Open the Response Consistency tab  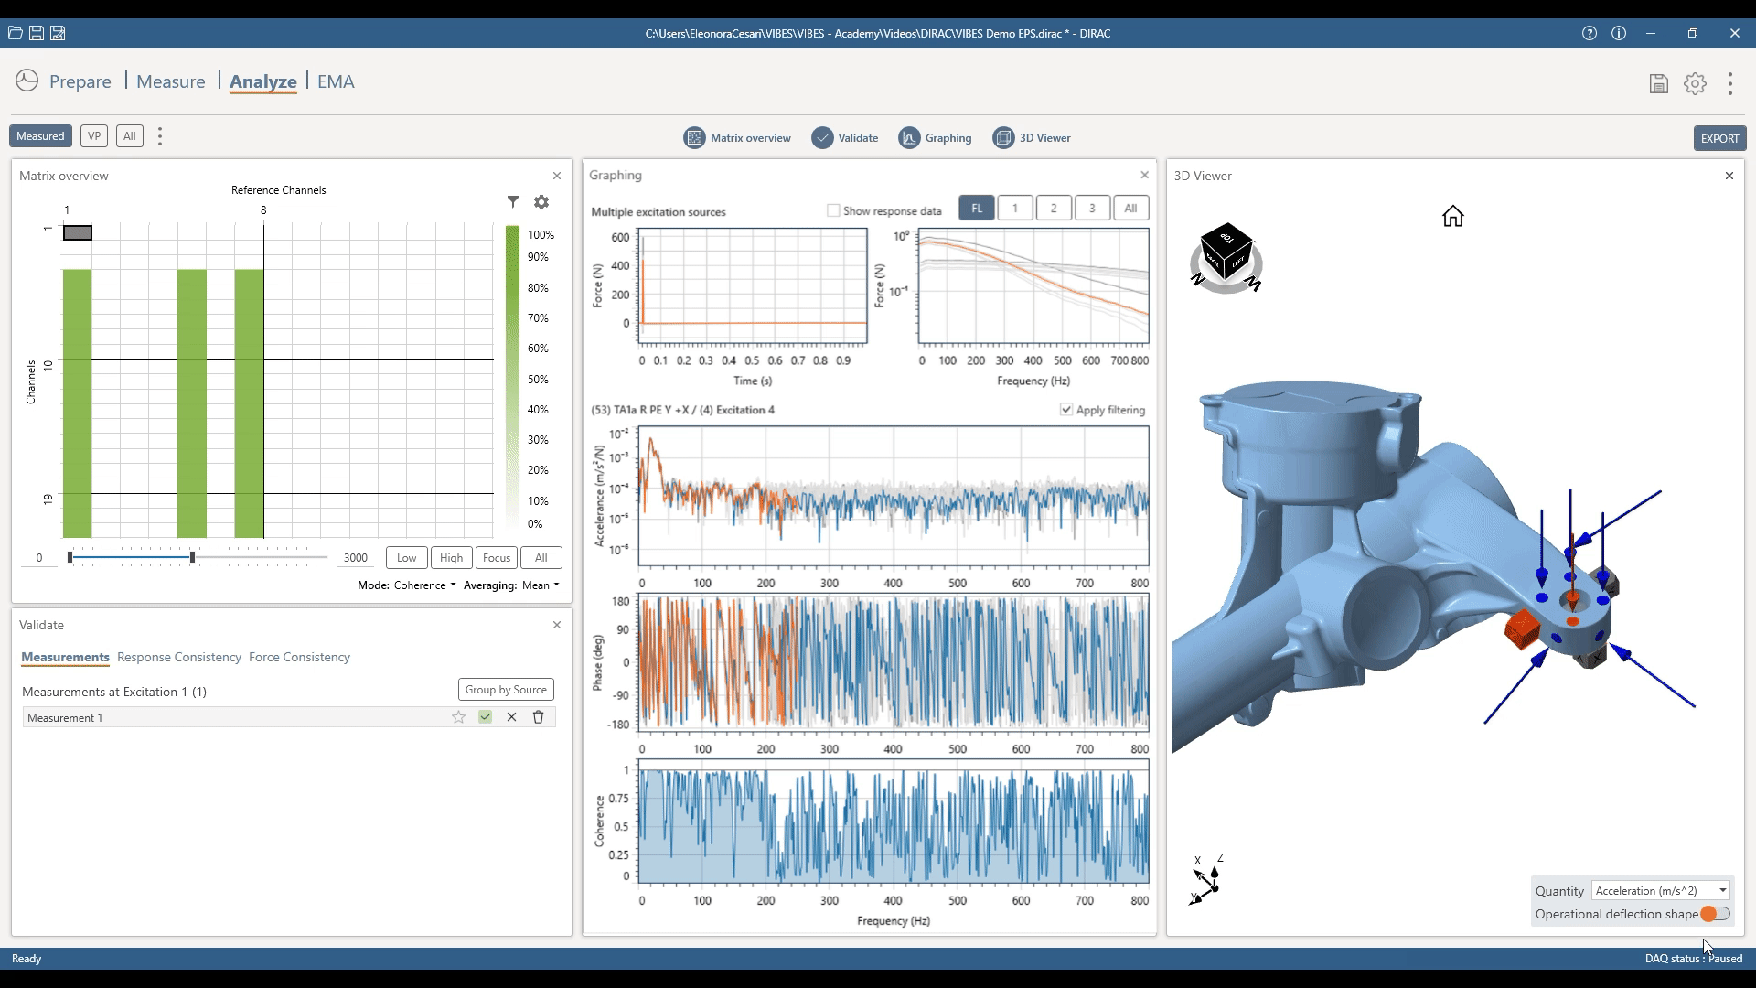179,657
